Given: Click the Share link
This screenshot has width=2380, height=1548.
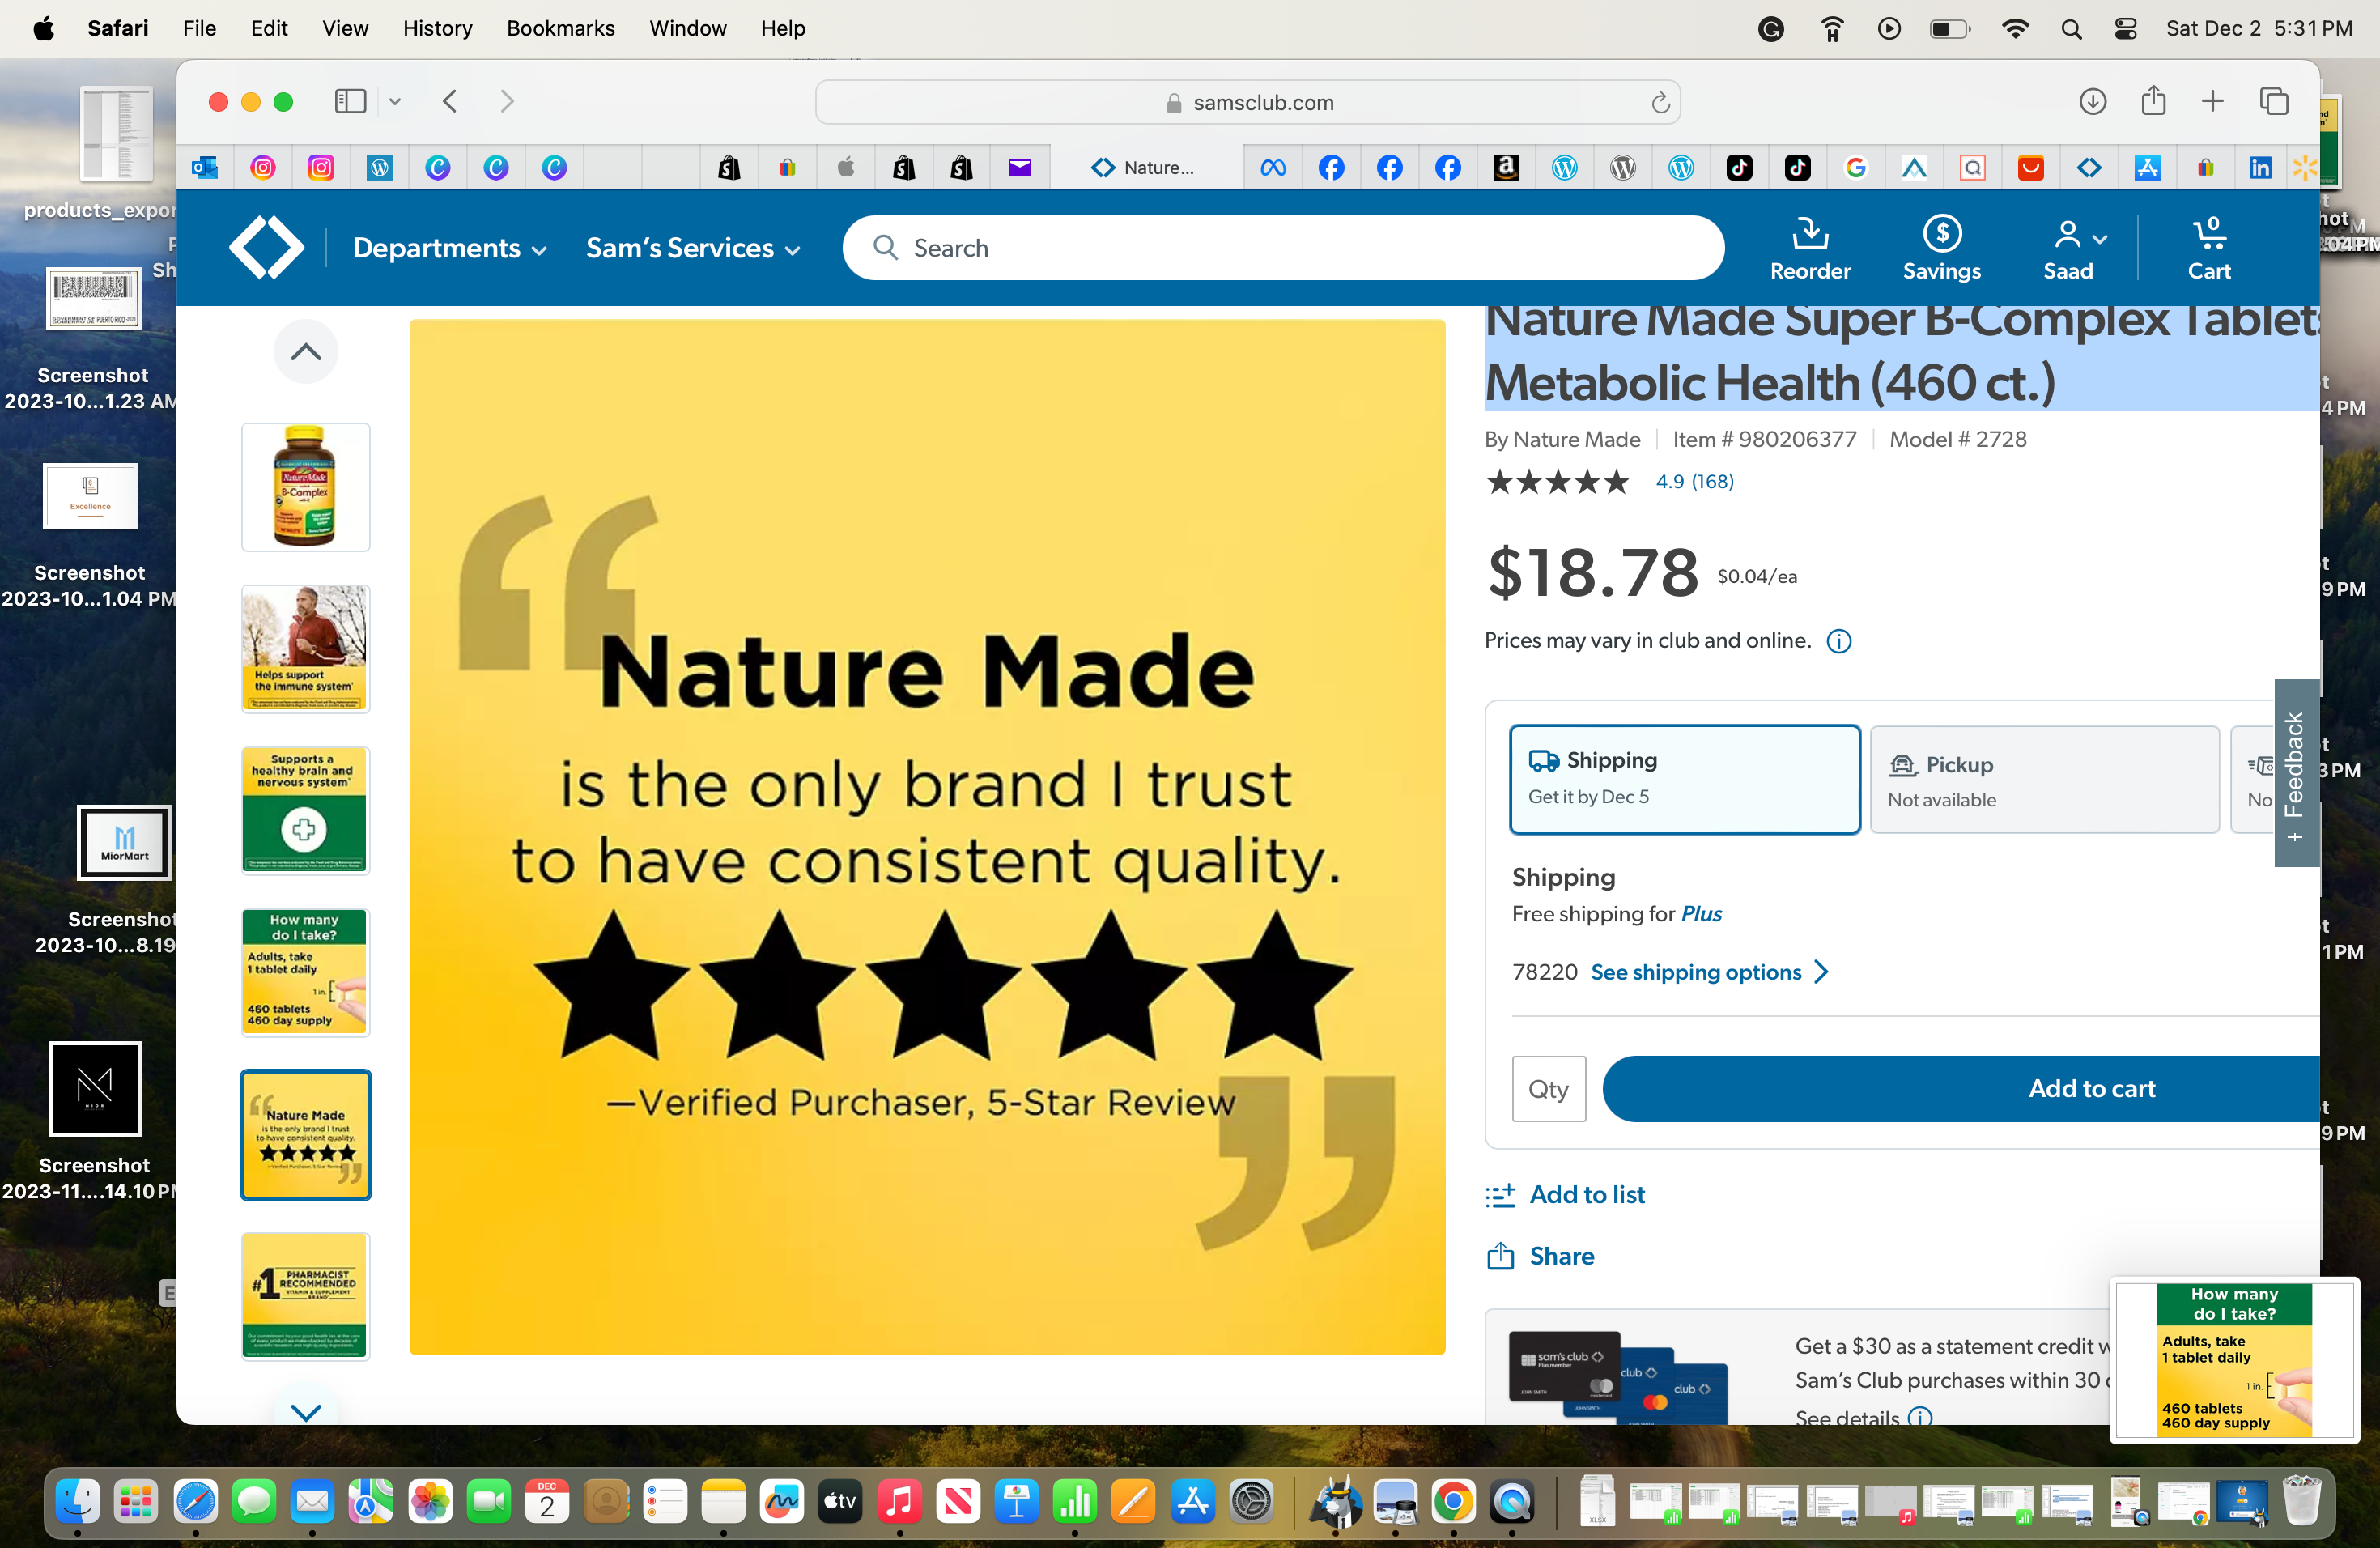Looking at the screenshot, I should 1561,1256.
